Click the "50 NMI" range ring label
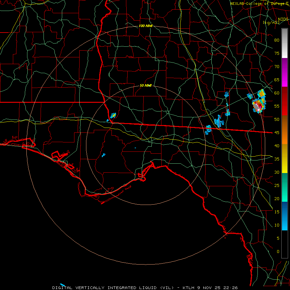 pyautogui.click(x=146, y=85)
